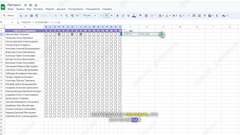Viewport: 240px width, 135px height.
Task: Search menus in the Меню search box
Action: (10, 16)
